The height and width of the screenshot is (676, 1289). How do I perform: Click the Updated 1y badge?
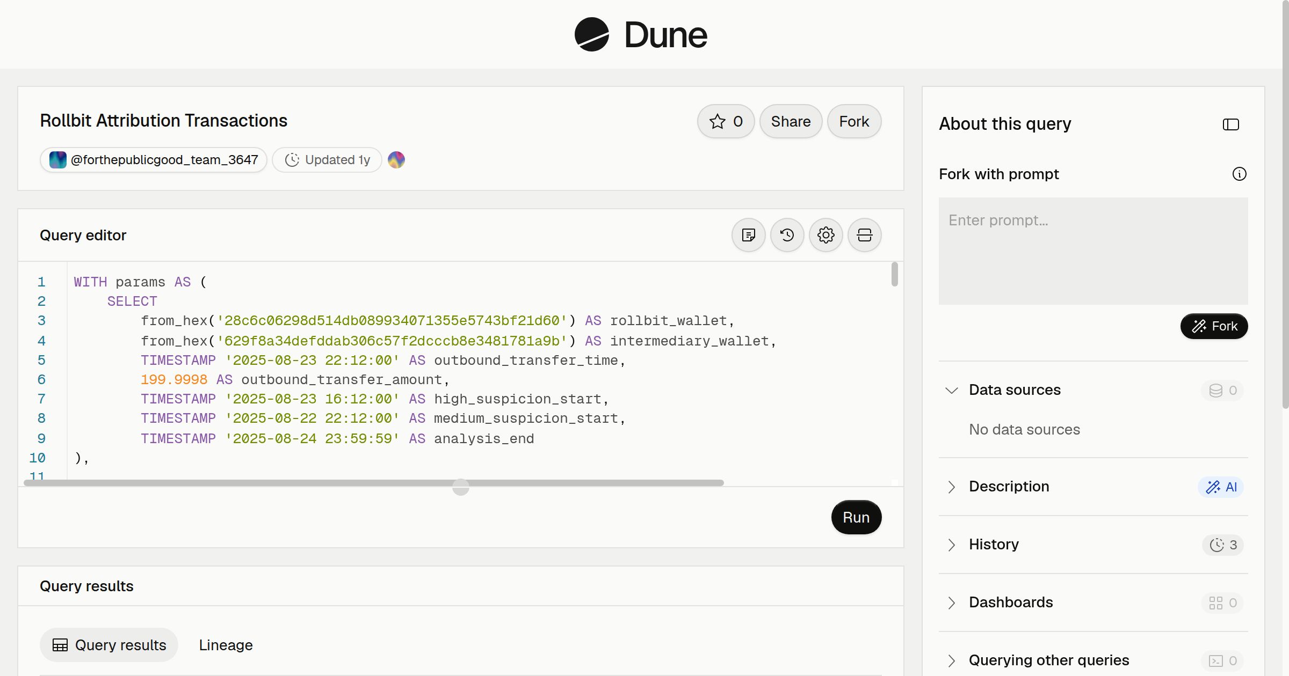(x=327, y=160)
